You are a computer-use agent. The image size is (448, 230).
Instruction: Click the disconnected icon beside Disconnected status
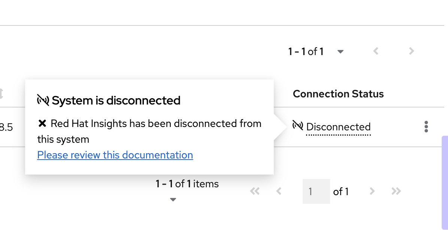click(x=298, y=126)
